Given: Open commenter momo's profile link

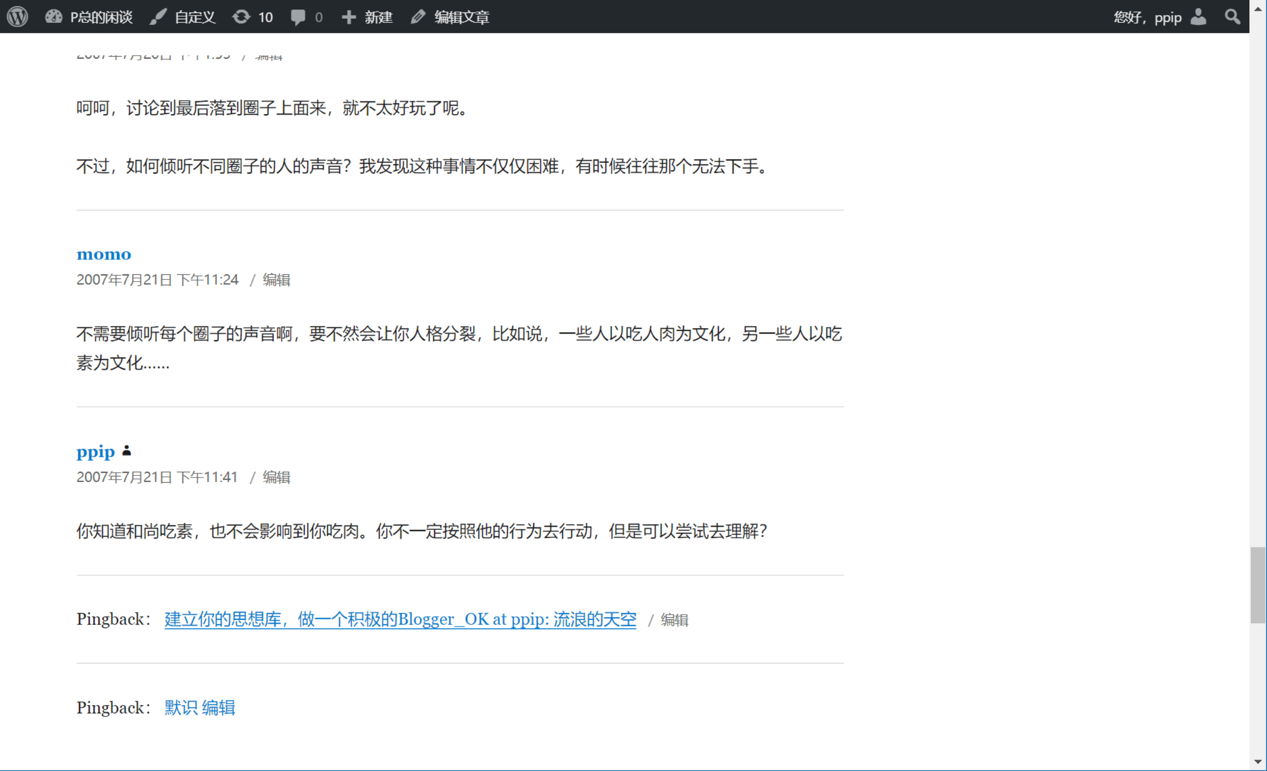Looking at the screenshot, I should (103, 254).
